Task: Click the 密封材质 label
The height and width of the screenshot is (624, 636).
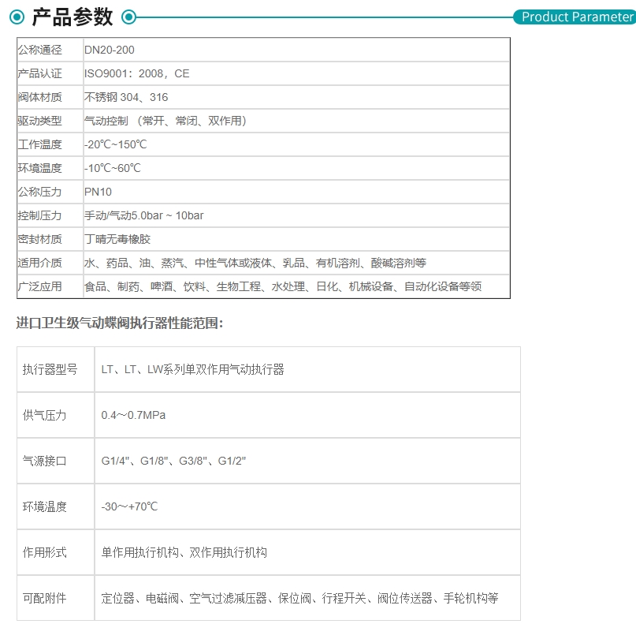Action: tap(39, 239)
